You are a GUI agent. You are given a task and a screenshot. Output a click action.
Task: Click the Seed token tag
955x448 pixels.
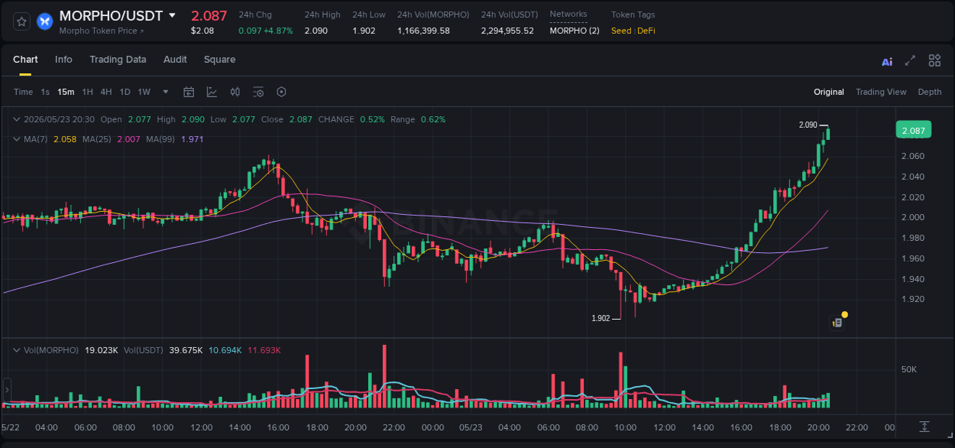(x=621, y=31)
